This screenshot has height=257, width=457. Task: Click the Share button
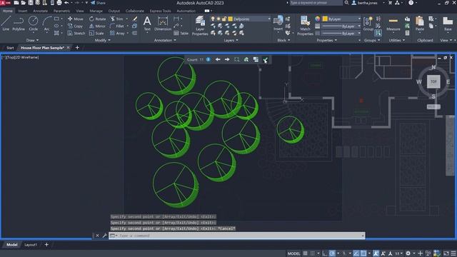(x=98, y=3)
